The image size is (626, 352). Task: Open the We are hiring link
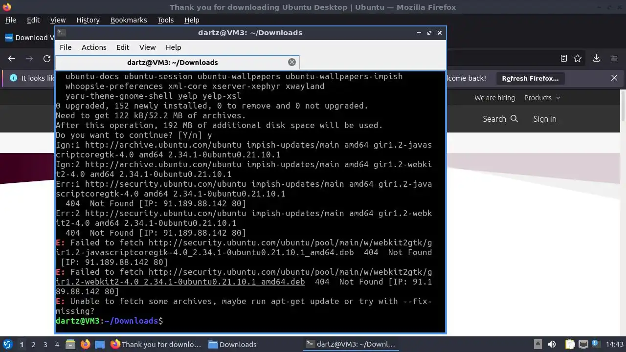(x=494, y=98)
